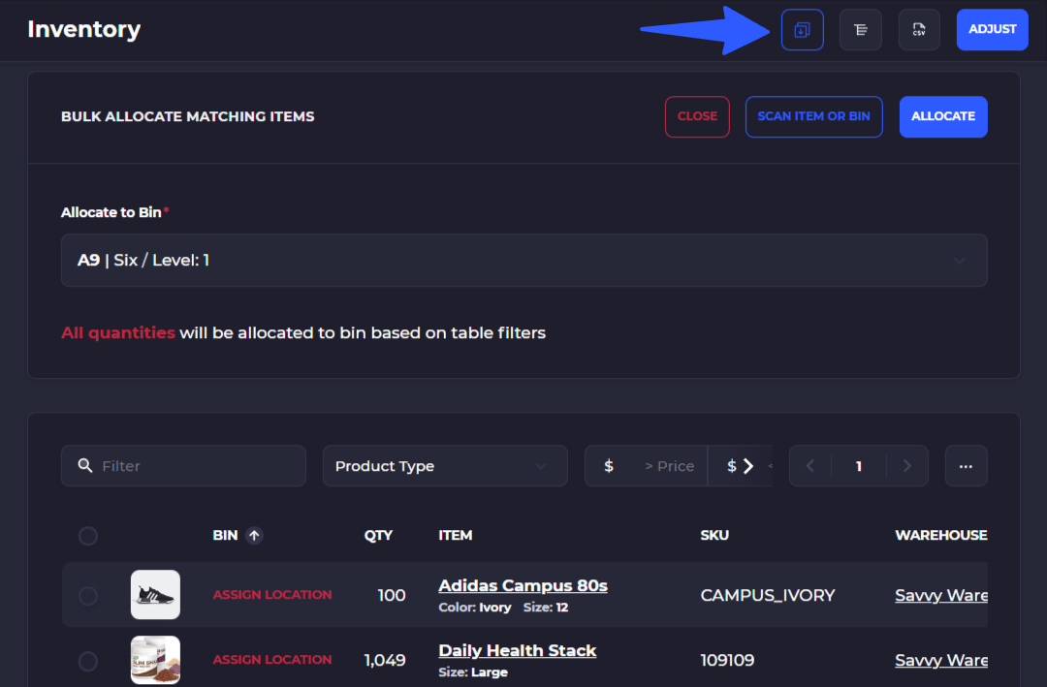Click the SKU column header

click(x=714, y=536)
